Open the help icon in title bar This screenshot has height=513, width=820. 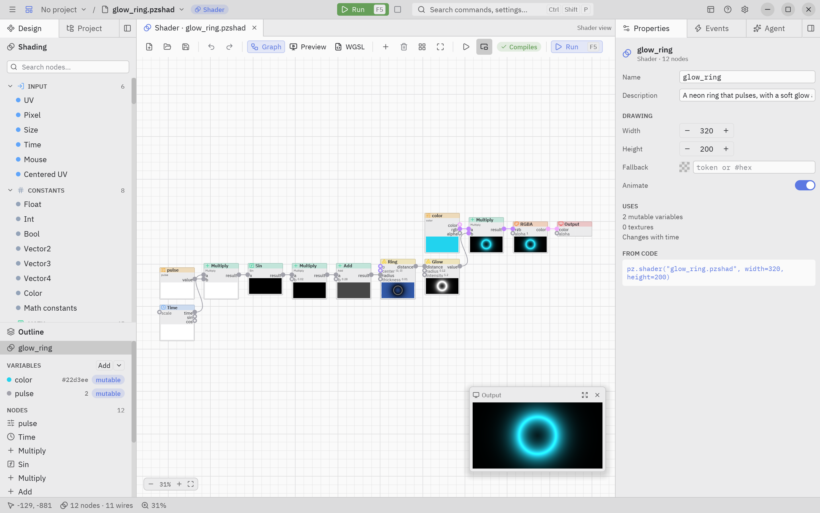(727, 9)
